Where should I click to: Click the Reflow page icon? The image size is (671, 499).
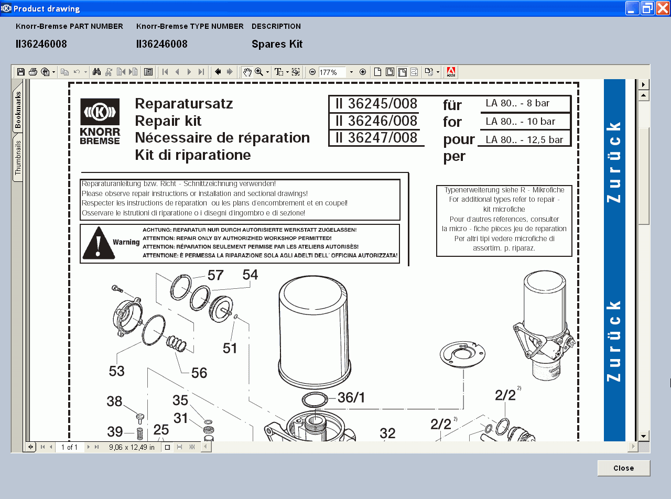[x=414, y=72]
